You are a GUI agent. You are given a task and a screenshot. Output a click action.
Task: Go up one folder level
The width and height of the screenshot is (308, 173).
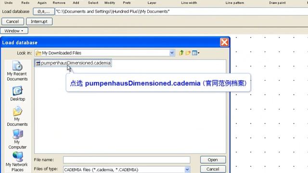coord(181,53)
